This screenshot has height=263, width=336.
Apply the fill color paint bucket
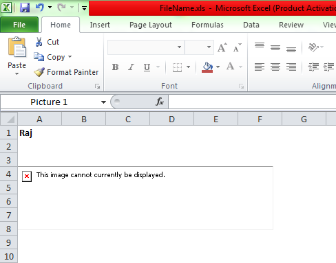[x=207, y=67]
